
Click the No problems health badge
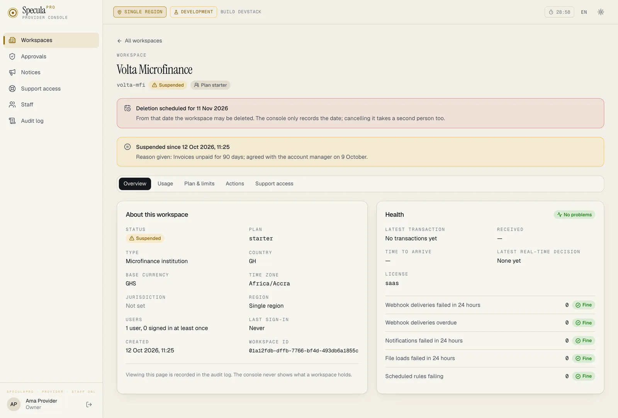(x=574, y=215)
